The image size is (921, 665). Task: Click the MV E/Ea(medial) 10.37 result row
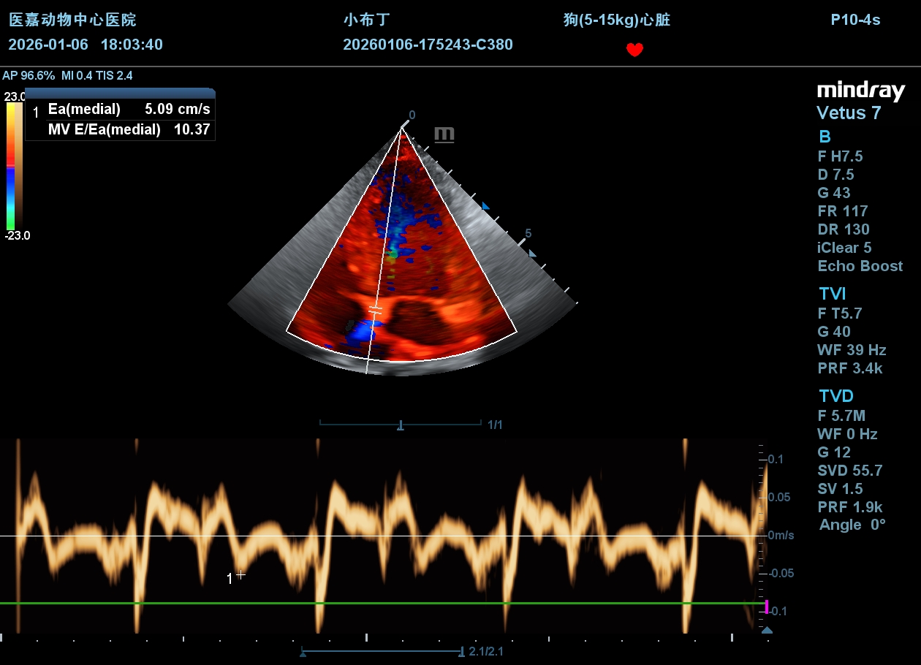point(121,129)
